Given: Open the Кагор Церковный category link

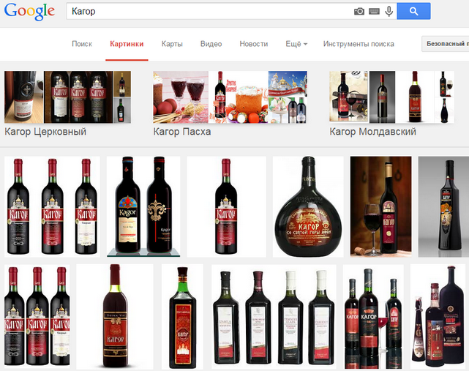Looking at the screenshot, I should pos(45,132).
